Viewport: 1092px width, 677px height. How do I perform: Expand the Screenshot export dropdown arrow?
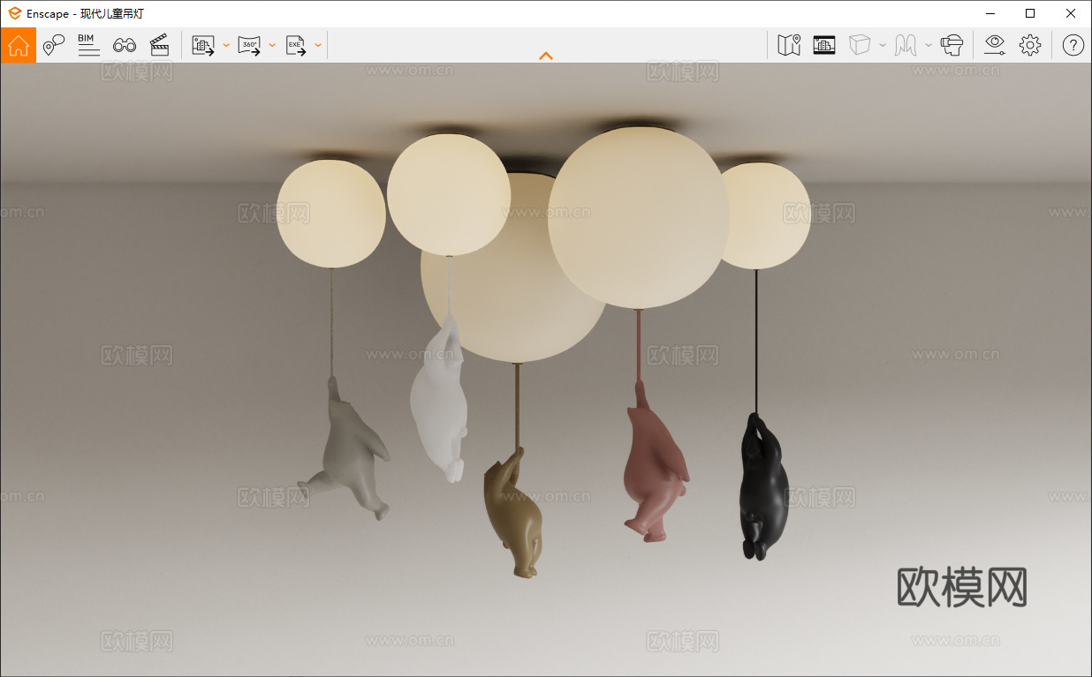(x=226, y=45)
